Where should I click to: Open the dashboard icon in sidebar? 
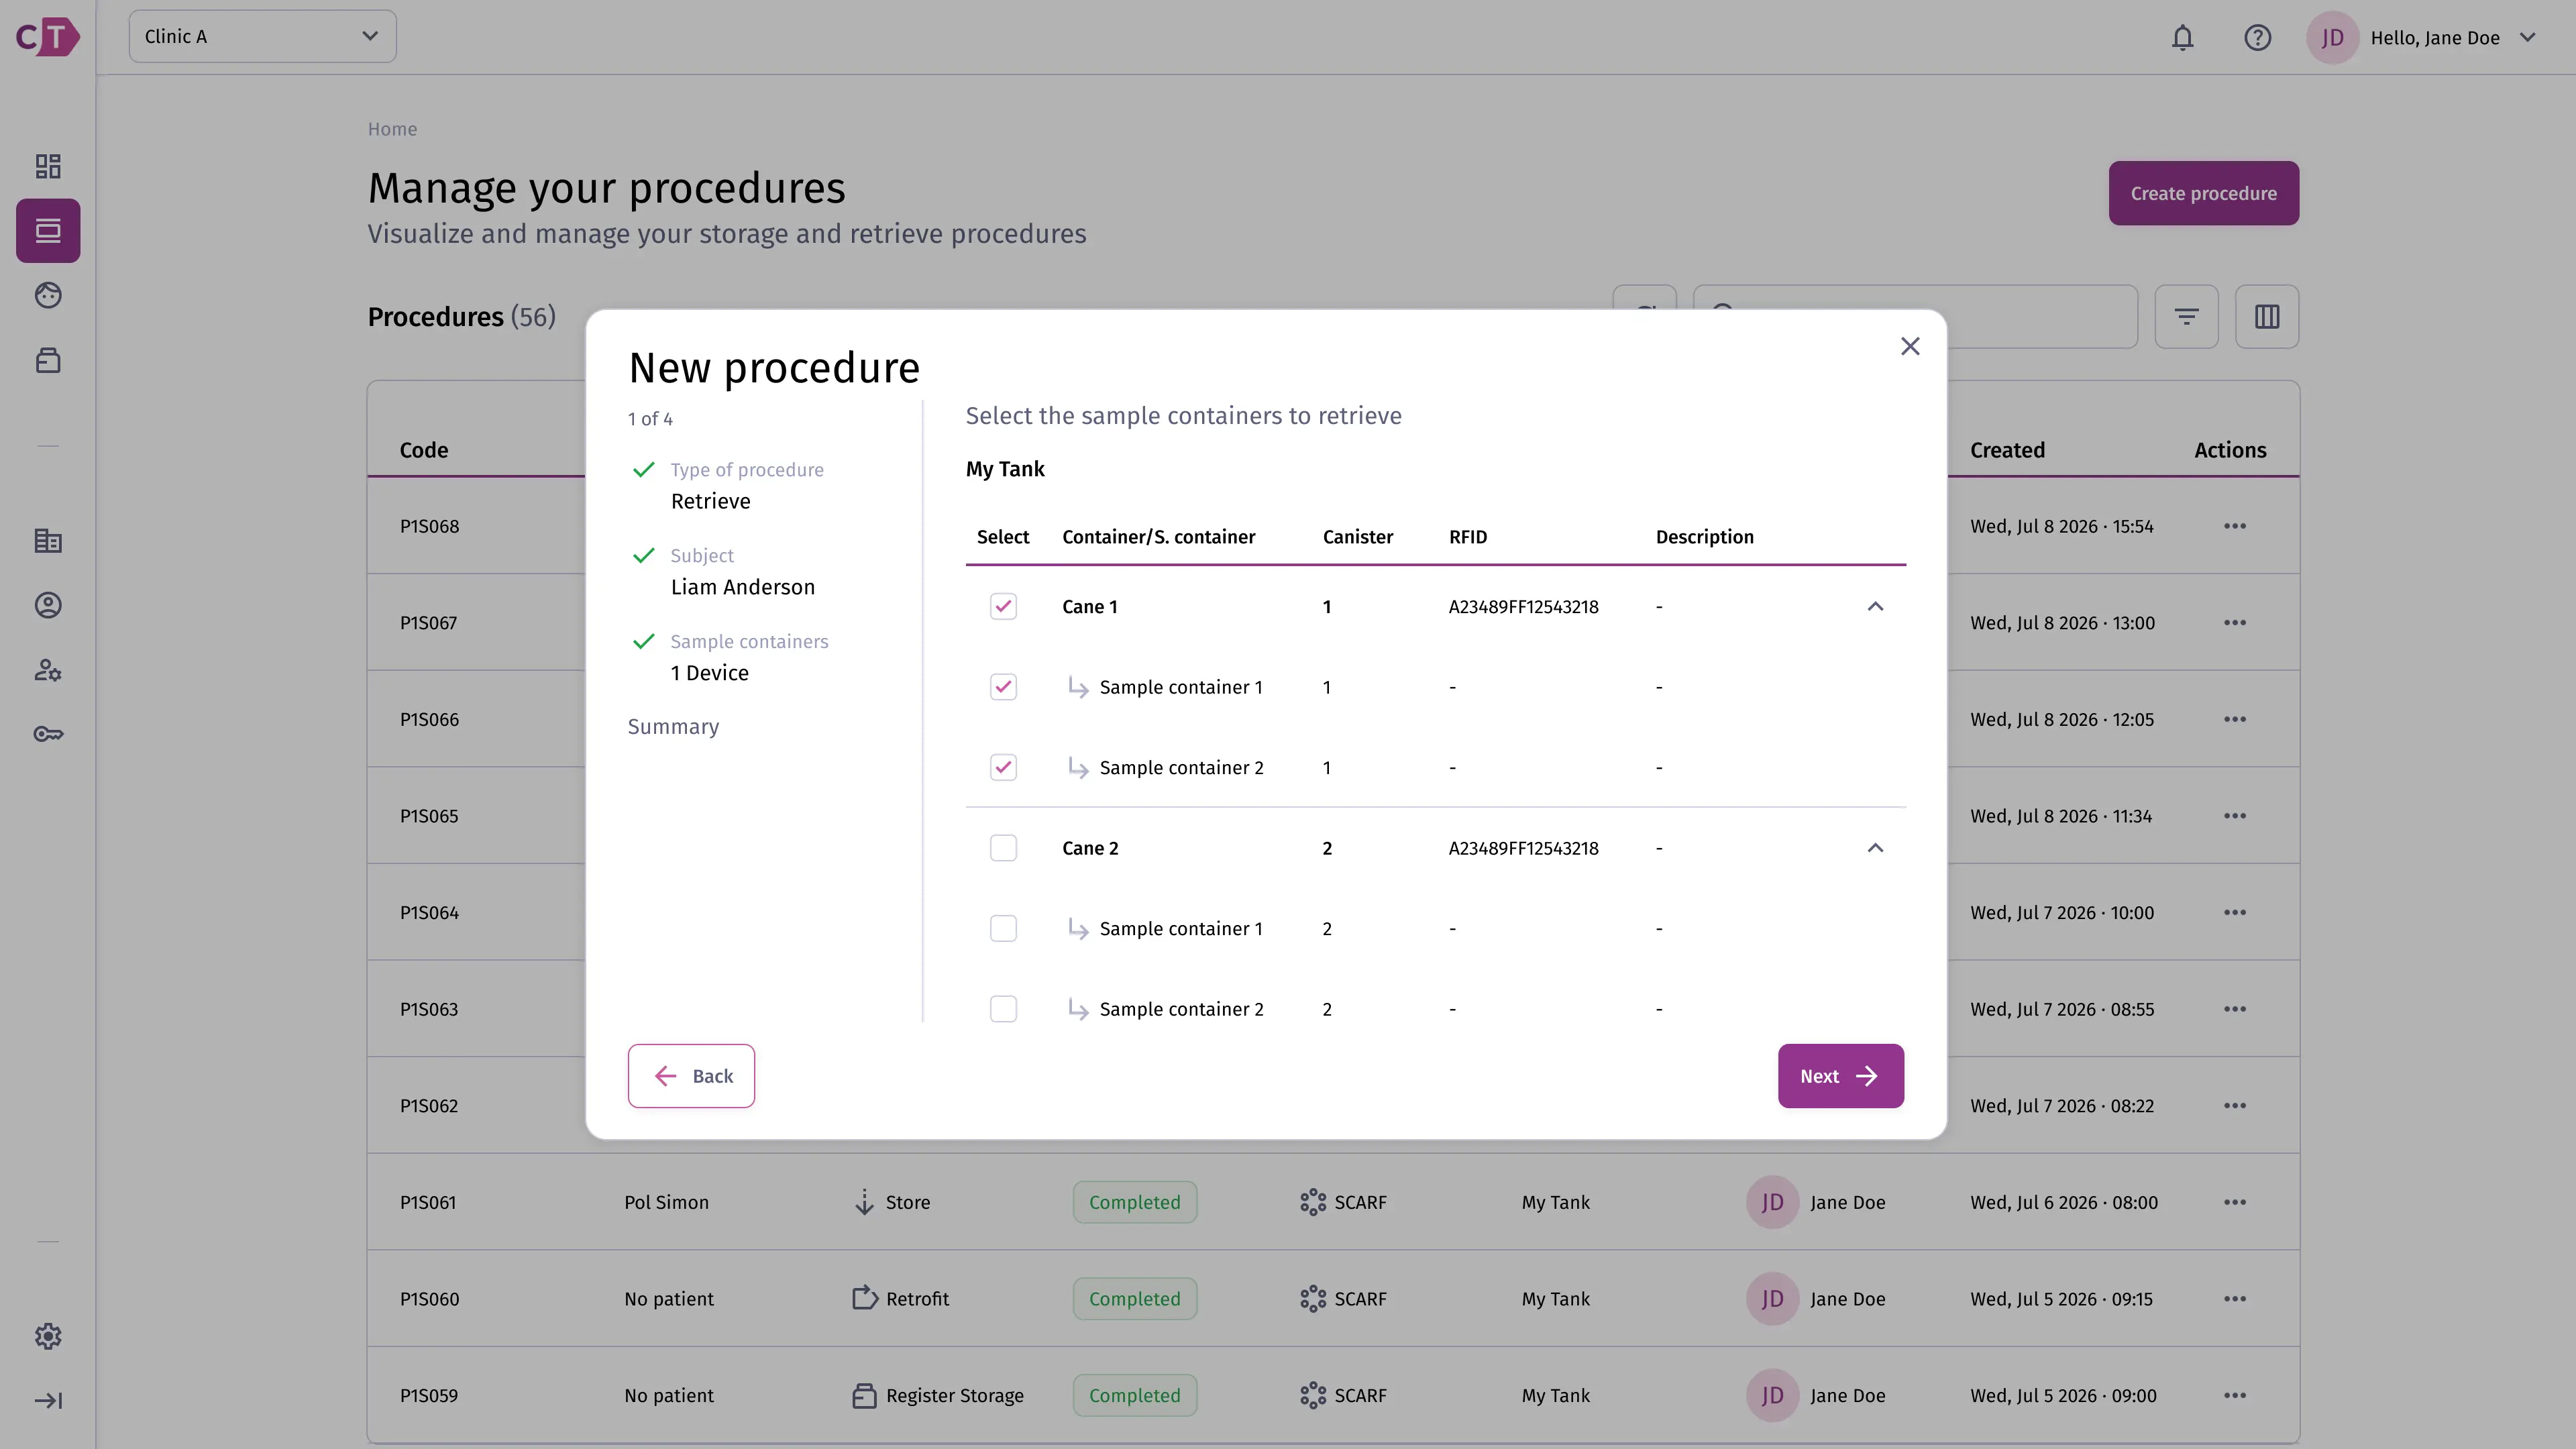click(48, 166)
